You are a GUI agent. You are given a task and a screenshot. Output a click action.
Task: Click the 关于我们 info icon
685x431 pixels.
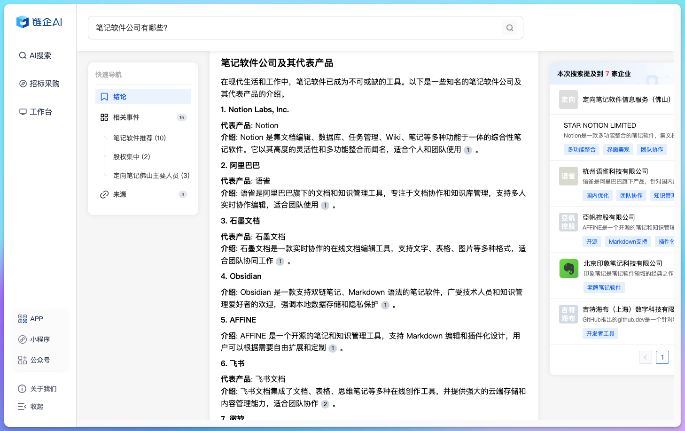pyautogui.click(x=22, y=389)
